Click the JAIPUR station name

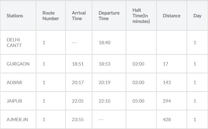[14, 101]
